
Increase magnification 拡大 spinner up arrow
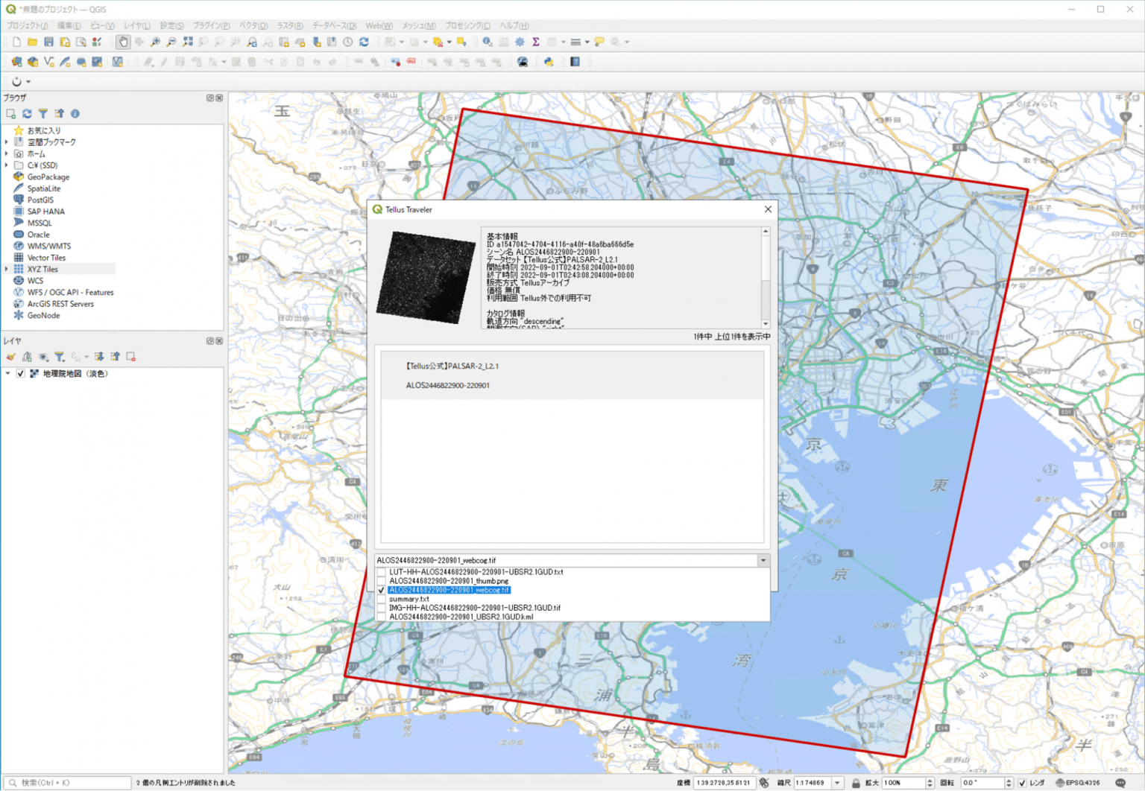[930, 781]
